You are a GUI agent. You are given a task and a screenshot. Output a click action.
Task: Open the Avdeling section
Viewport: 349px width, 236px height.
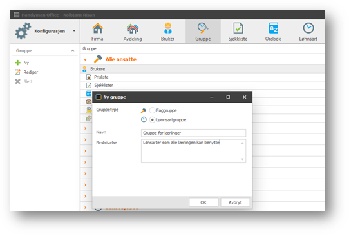(x=133, y=32)
